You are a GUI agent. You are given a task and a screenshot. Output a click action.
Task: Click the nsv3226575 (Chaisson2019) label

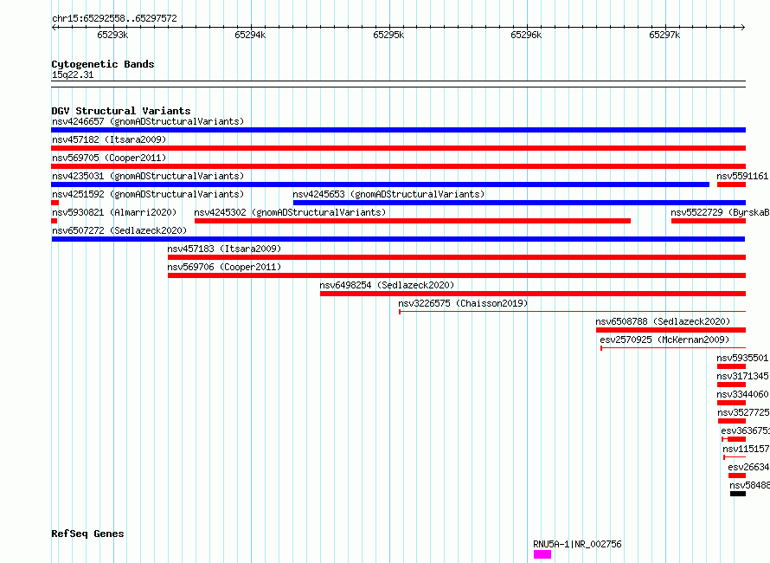[x=463, y=303]
